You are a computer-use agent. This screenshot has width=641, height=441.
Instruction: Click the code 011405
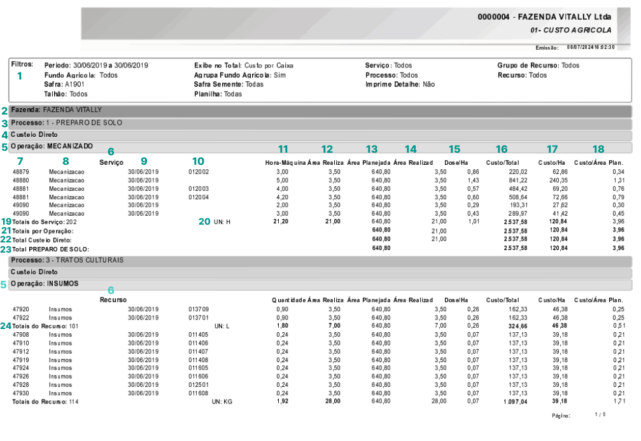199,335
